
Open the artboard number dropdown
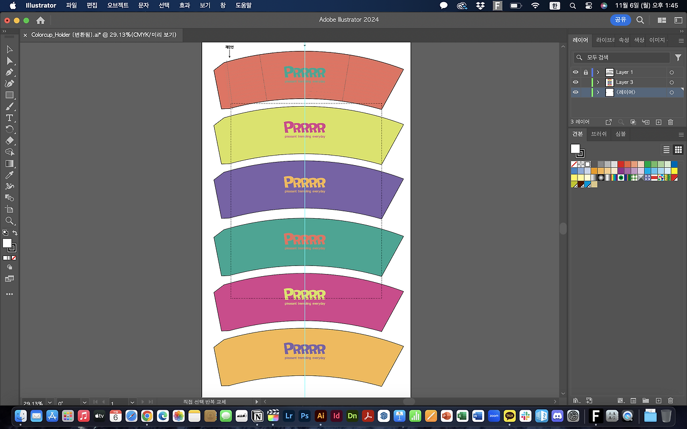point(132,402)
